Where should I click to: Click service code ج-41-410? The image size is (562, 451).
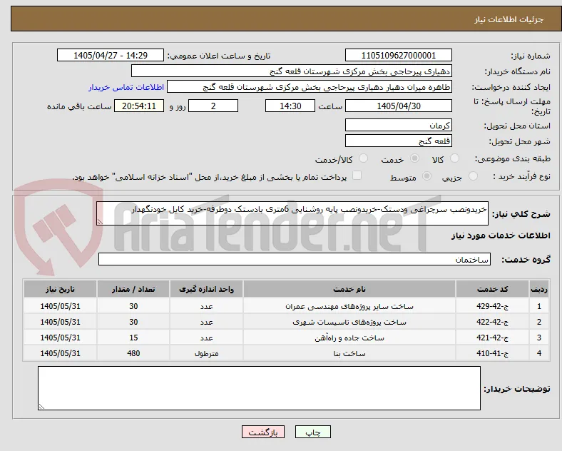(x=493, y=353)
